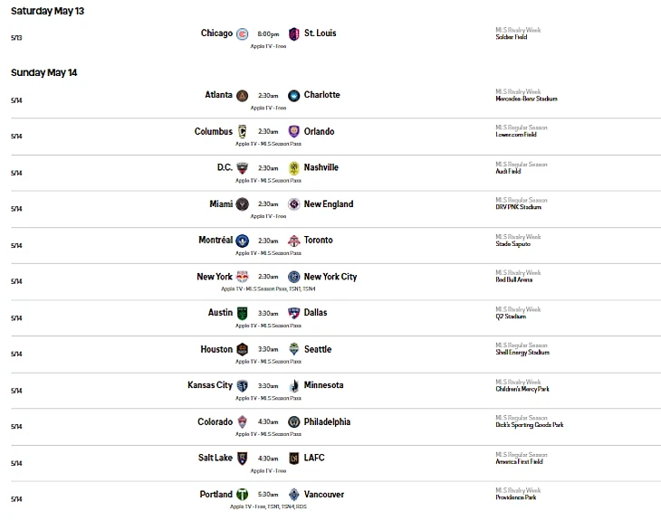Click the Nashville SC yellow crest
This screenshot has height=520, width=661.
294,168
